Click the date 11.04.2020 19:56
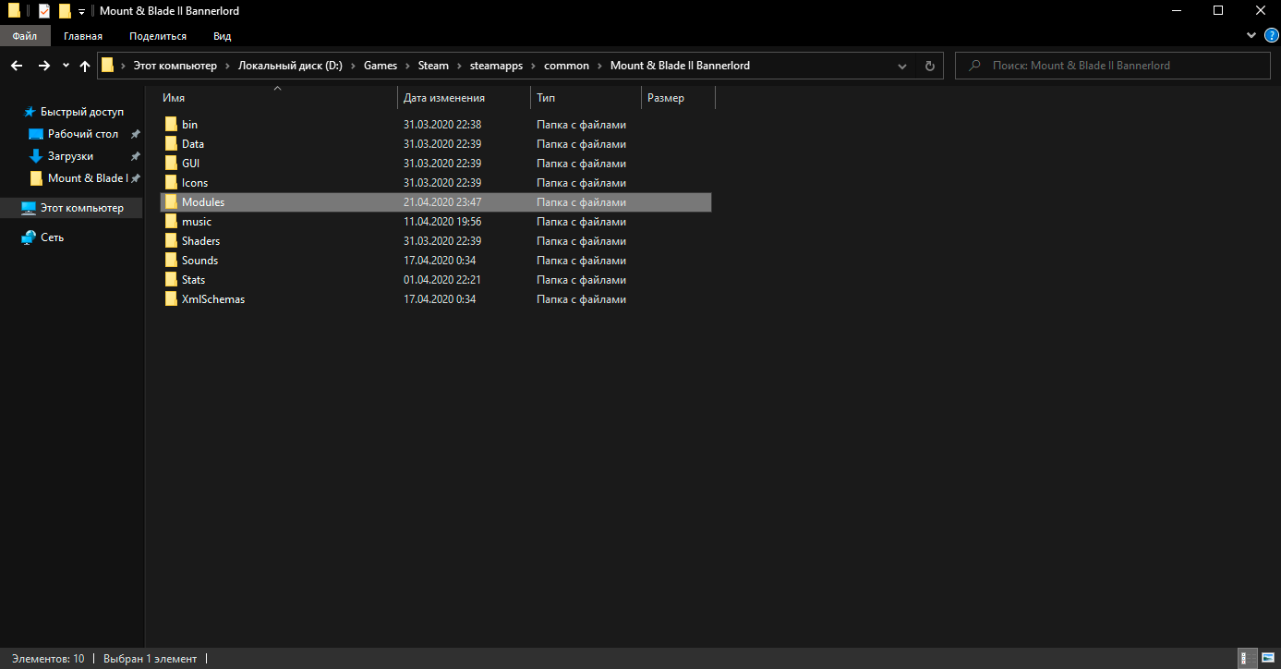Viewport: 1281px width, 669px height. (442, 221)
